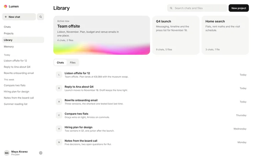Click the Library page heading
The width and height of the screenshot is (256, 160).
tap(62, 8)
